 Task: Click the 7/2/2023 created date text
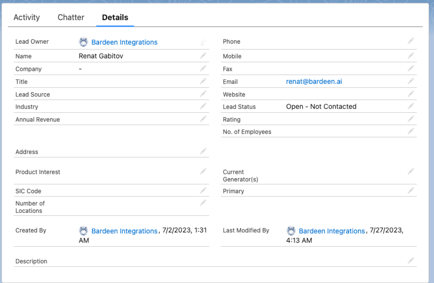coord(177,230)
